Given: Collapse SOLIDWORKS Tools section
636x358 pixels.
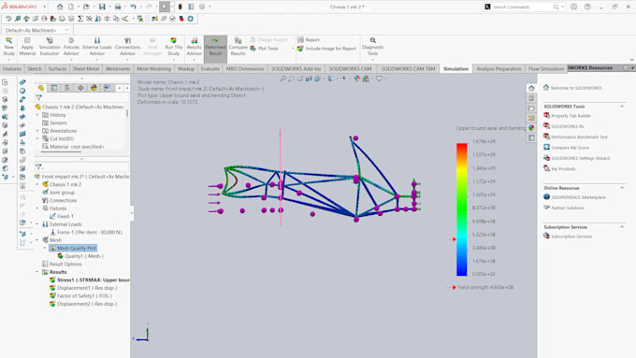Looking at the screenshot, I should pyautogui.click(x=622, y=107).
